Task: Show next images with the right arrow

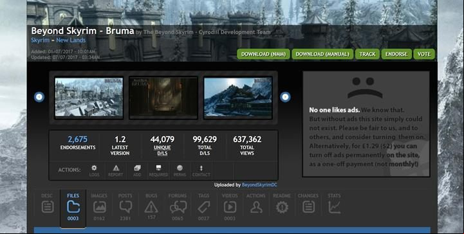Action: tap(285, 97)
